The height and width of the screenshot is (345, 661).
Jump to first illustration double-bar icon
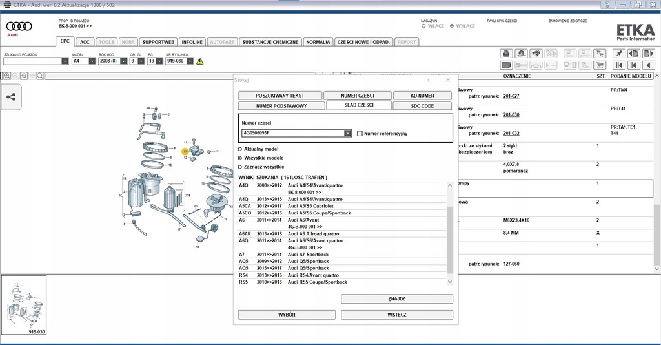coord(619,65)
